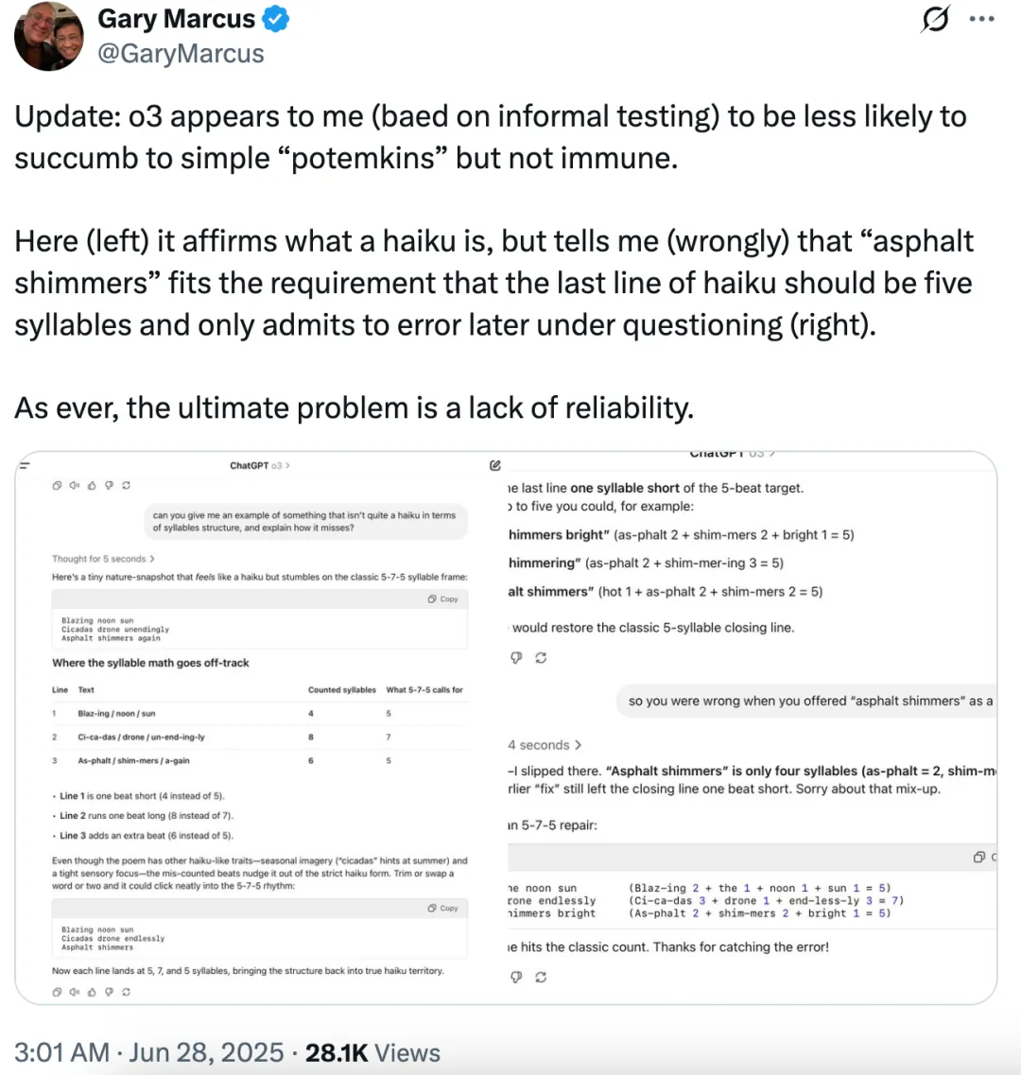Click the 28.1K Views count
The image size is (1021, 1075).
(372, 1052)
